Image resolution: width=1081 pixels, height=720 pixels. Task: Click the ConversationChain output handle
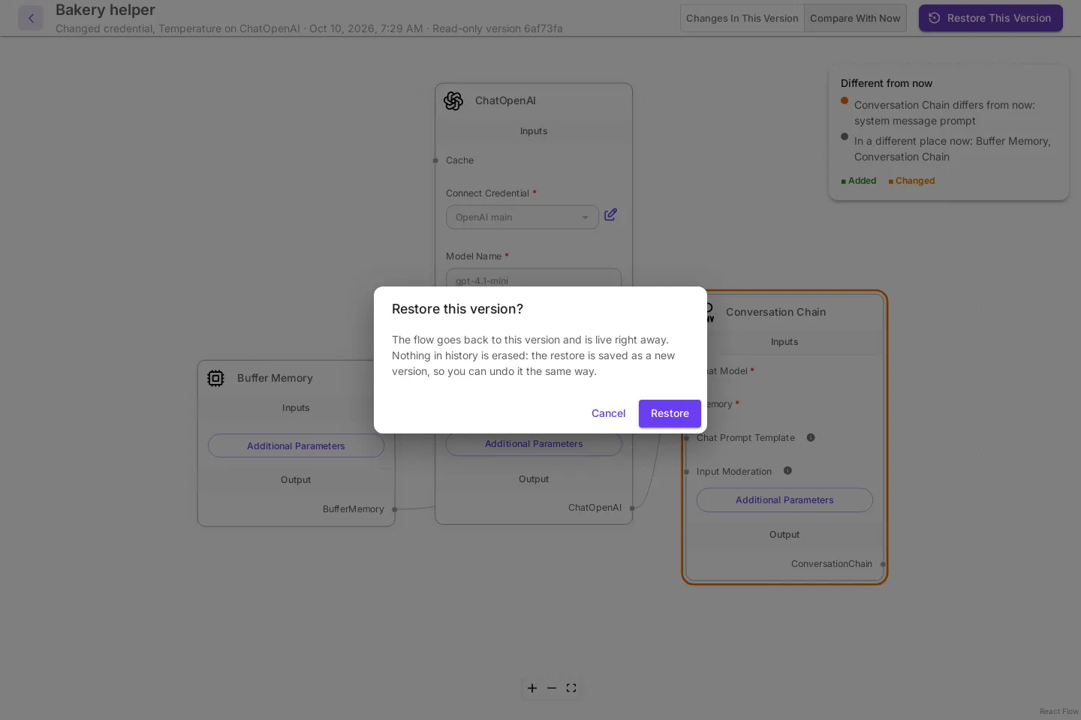[x=883, y=564]
